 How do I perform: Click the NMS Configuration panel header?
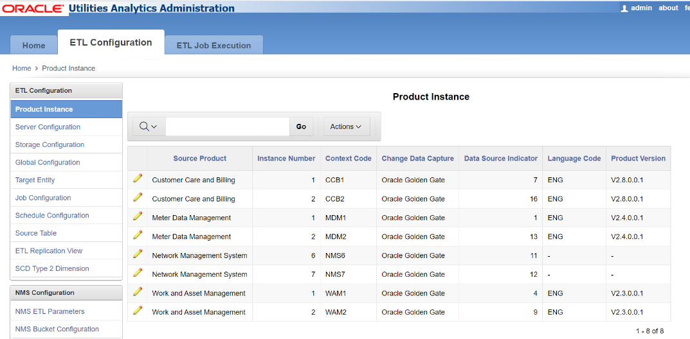tap(66, 293)
